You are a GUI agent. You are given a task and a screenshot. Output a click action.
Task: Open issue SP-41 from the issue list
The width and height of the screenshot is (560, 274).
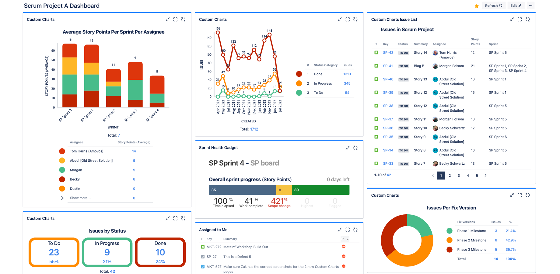pos(388,66)
